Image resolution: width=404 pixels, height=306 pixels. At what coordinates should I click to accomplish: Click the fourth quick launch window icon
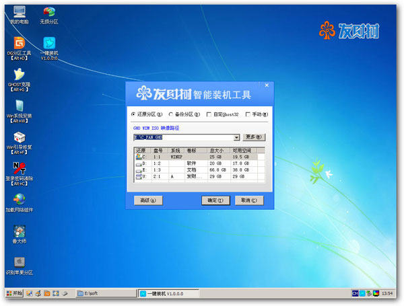56,293
